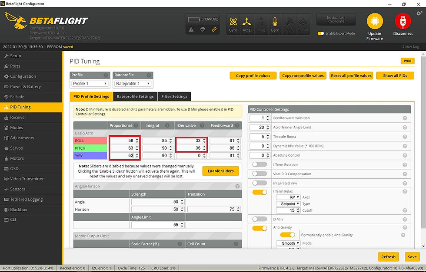This screenshot has width=426, height=272.
Task: Click the failsafe parachute icon
Action: [203, 29]
